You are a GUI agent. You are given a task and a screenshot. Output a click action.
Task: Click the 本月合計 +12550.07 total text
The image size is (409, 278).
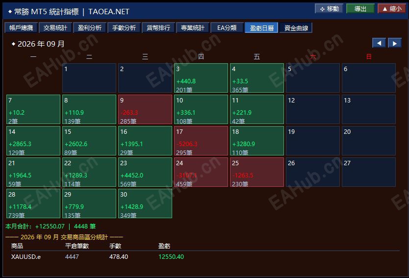[x=35, y=227]
